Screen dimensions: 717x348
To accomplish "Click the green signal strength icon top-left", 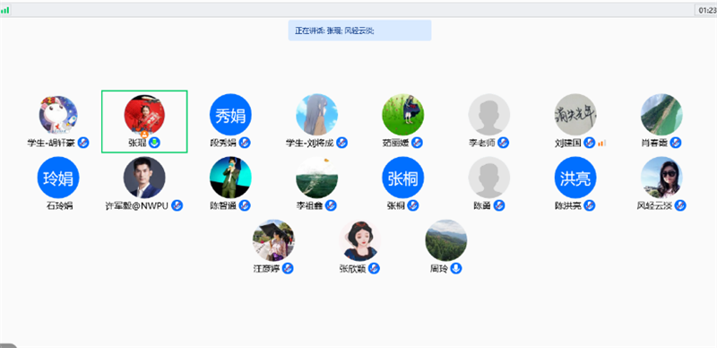I will (x=5, y=10).
